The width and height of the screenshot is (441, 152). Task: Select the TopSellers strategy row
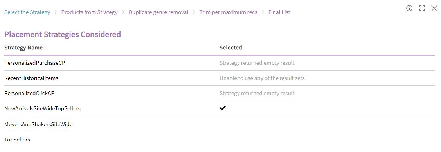(220, 140)
